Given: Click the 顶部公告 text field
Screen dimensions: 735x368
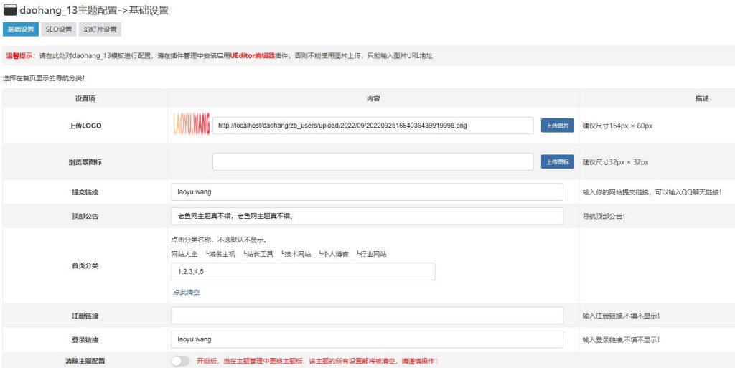Looking at the screenshot, I should (x=367, y=215).
